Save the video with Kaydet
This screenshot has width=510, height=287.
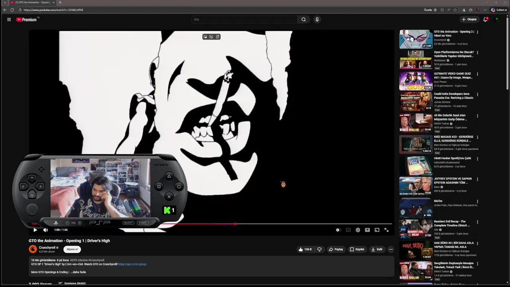pos(357,249)
